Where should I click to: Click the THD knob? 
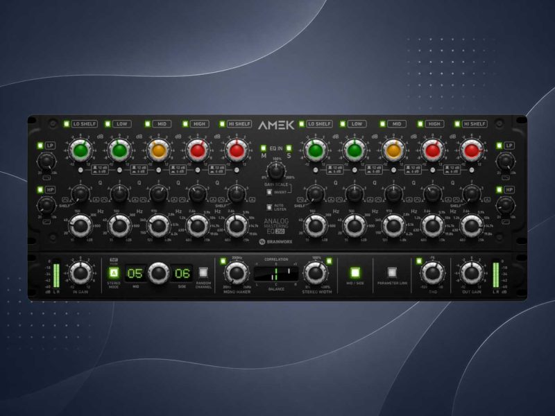point(432,272)
